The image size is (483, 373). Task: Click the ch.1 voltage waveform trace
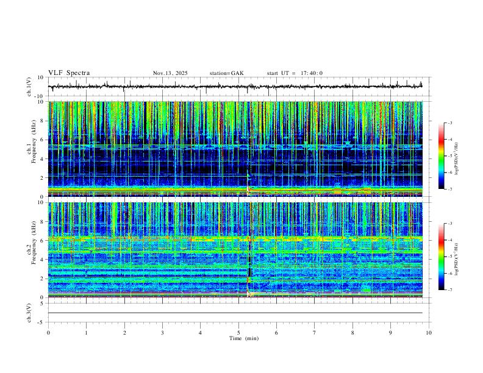(235, 87)
